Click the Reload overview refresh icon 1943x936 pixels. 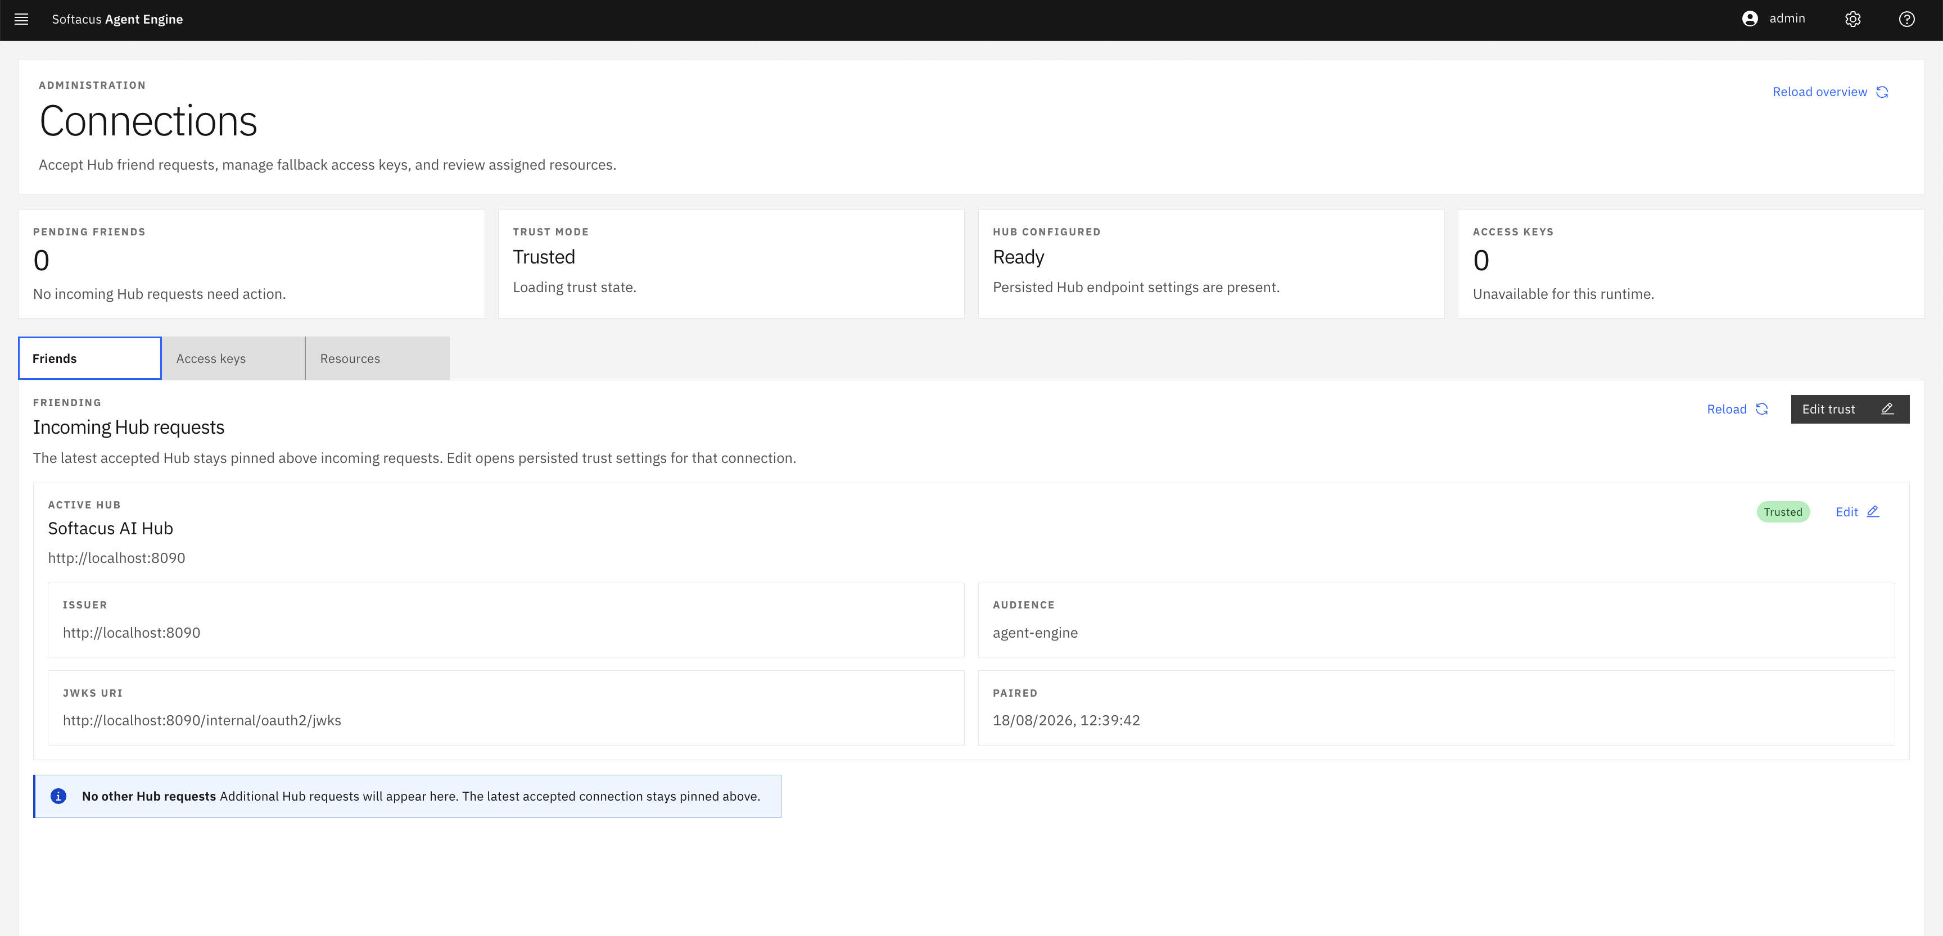coord(1882,92)
